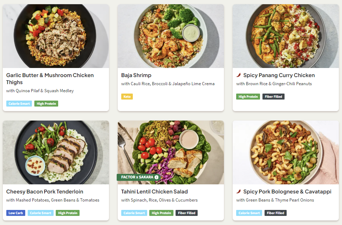Select the High Protein tag on Tahini Lentil Salad
The height and width of the screenshot is (225, 342).
(x=162, y=213)
